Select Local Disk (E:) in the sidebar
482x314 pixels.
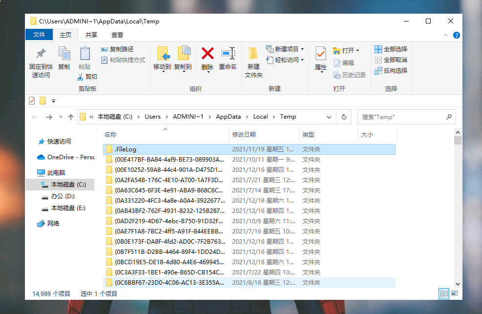[64, 208]
